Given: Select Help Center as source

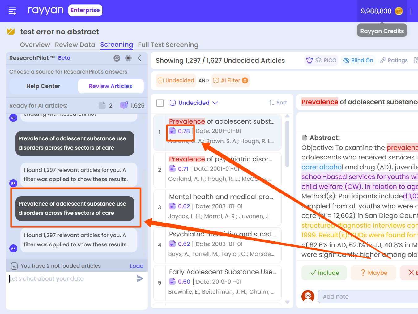Looking at the screenshot, I should (43, 86).
